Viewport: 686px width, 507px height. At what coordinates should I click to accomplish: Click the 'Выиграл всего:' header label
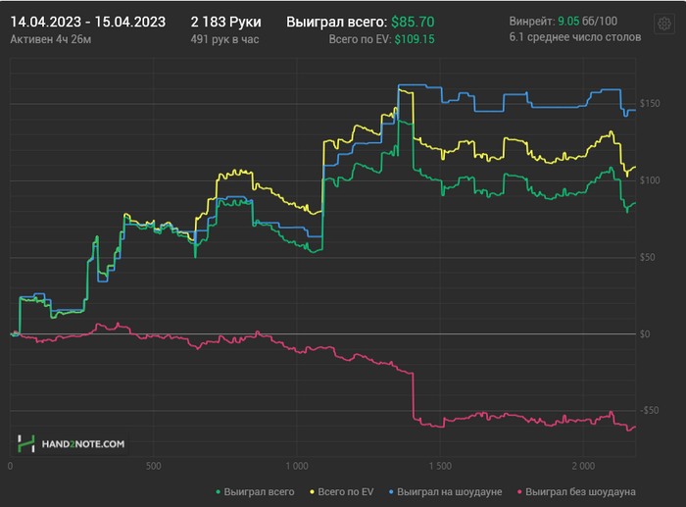337,22
